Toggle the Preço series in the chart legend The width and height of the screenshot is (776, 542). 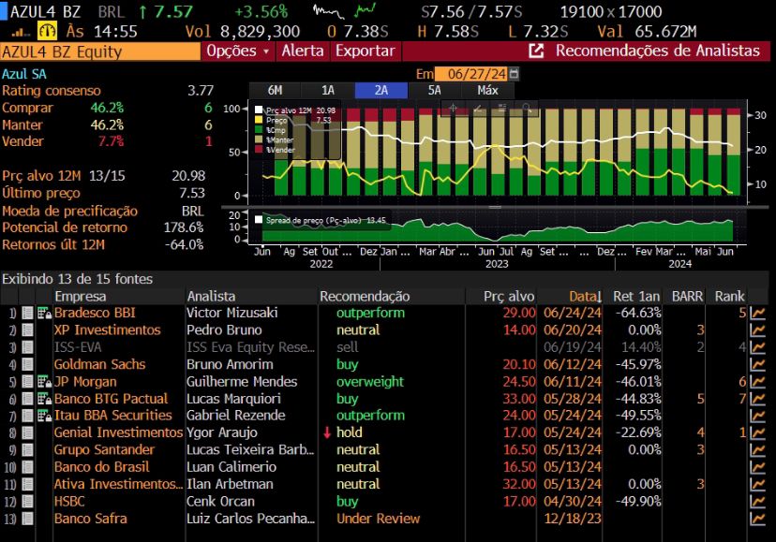tap(260, 120)
